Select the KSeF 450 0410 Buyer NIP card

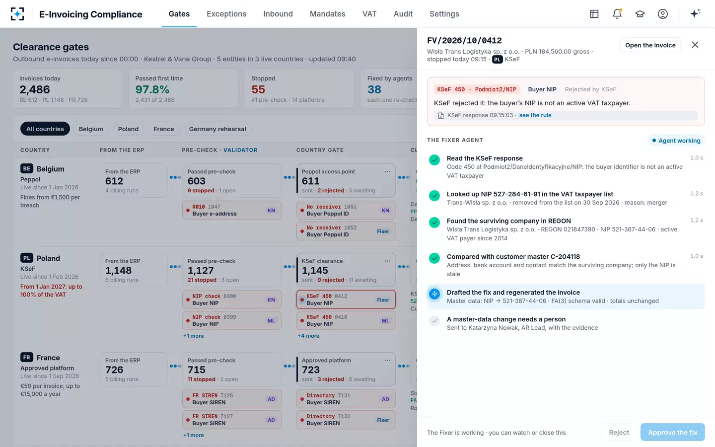pyautogui.click(x=346, y=320)
